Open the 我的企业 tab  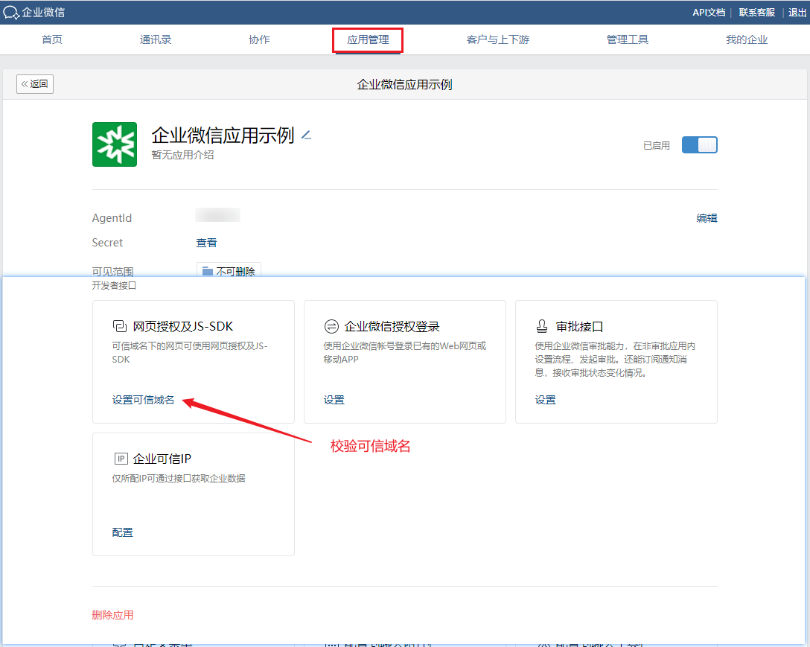747,39
